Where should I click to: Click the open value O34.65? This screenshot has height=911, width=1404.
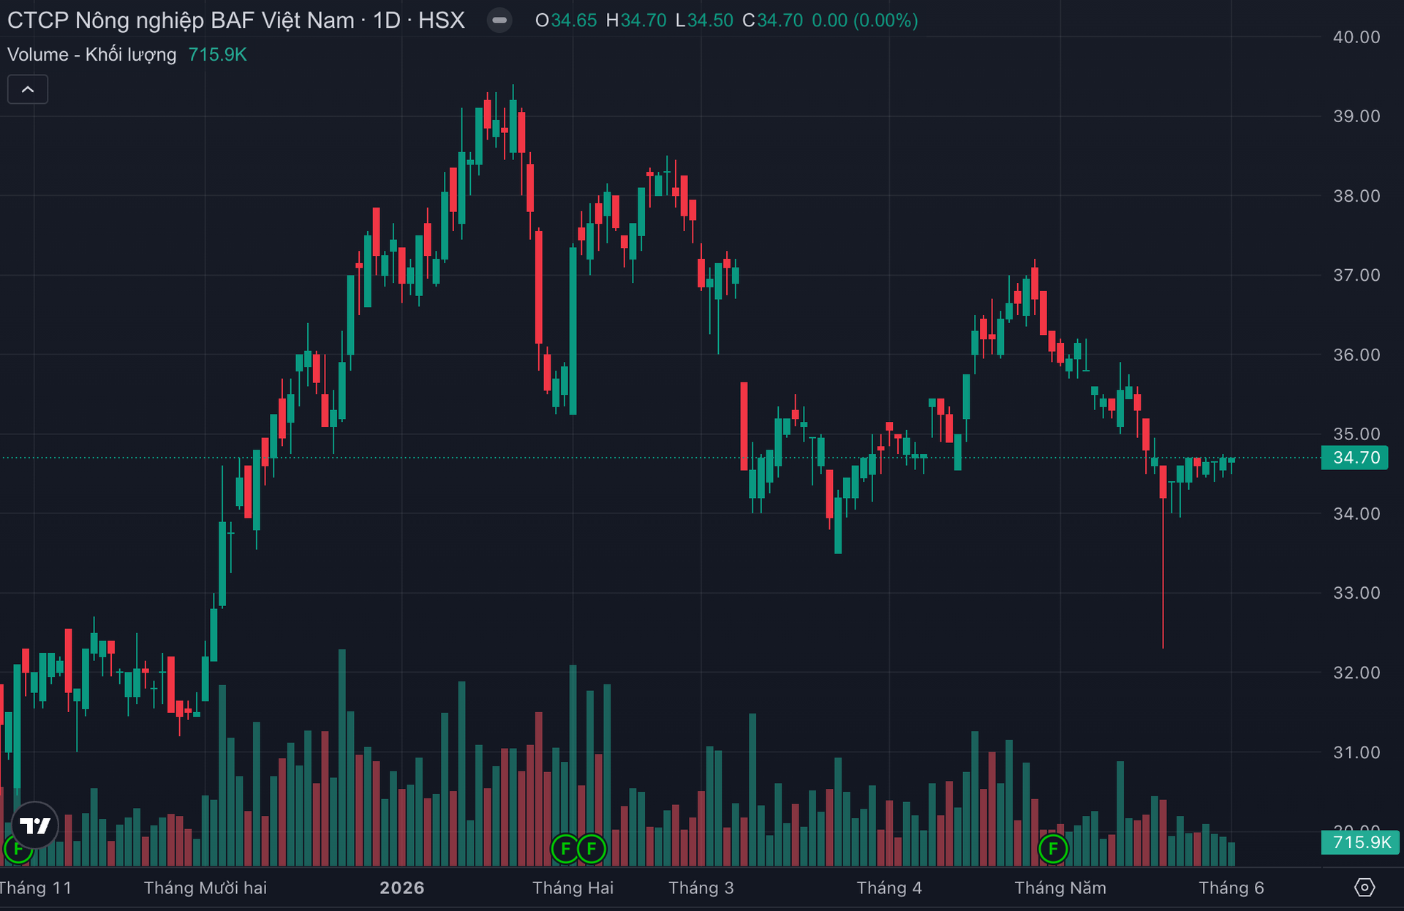566,20
